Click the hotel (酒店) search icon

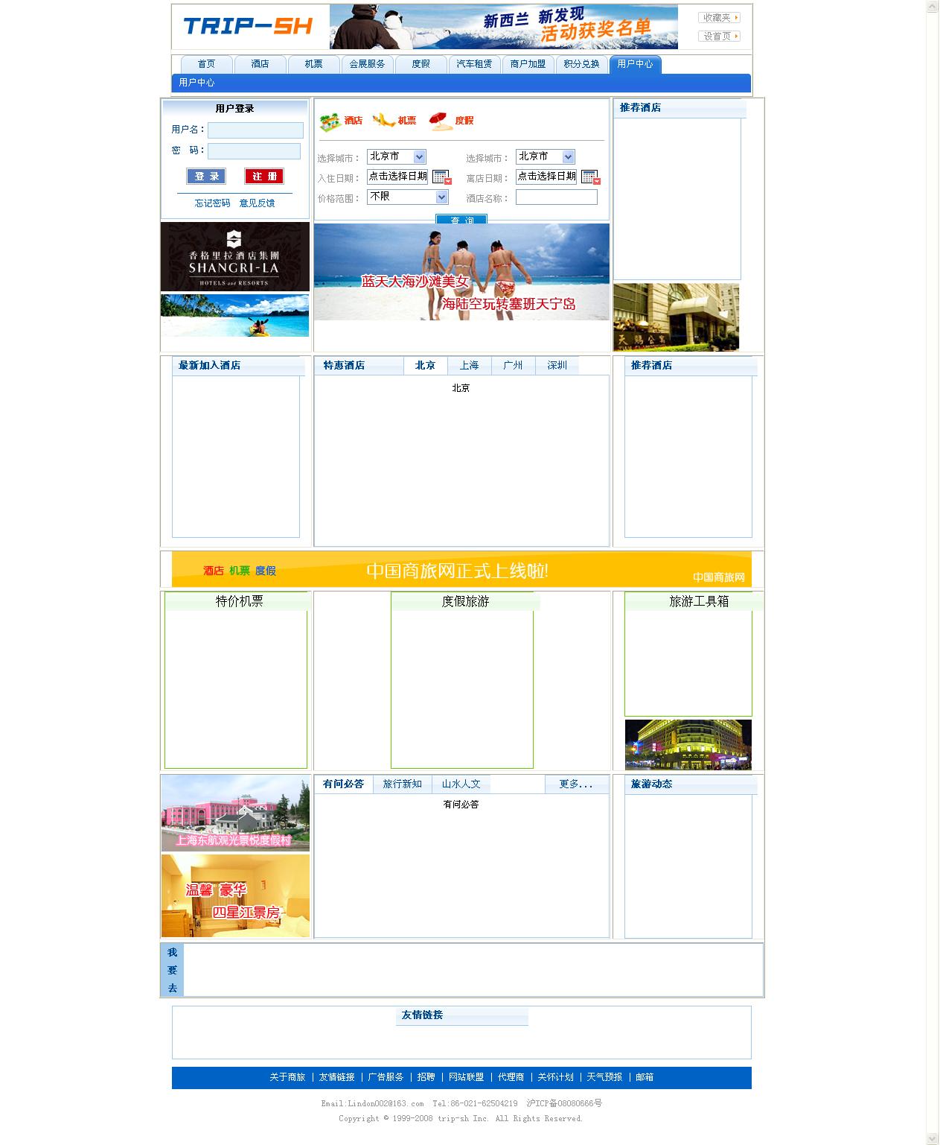pyautogui.click(x=330, y=121)
